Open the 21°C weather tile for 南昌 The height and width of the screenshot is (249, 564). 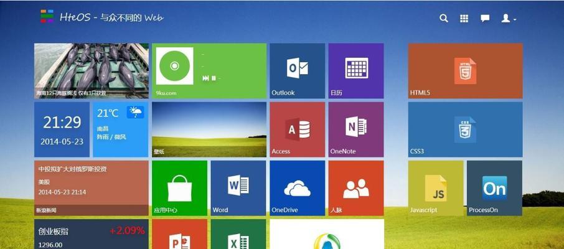121,129
